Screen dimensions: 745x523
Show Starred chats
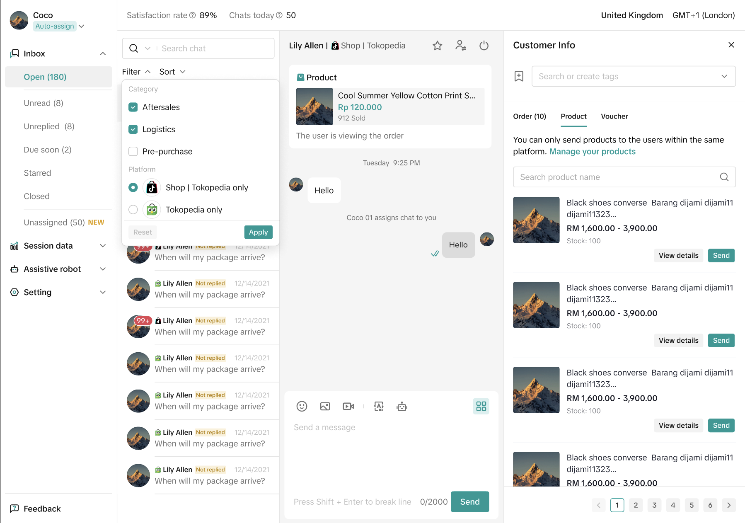click(x=37, y=173)
